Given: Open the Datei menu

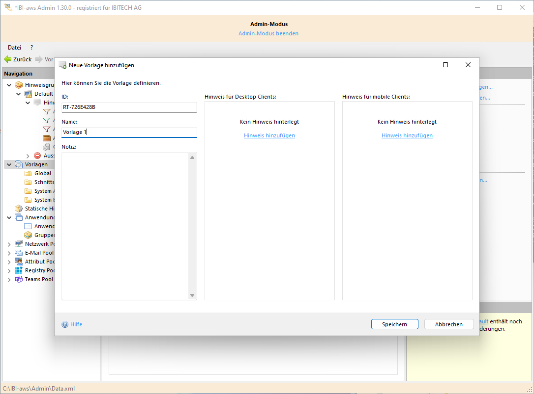Looking at the screenshot, I should coord(14,48).
